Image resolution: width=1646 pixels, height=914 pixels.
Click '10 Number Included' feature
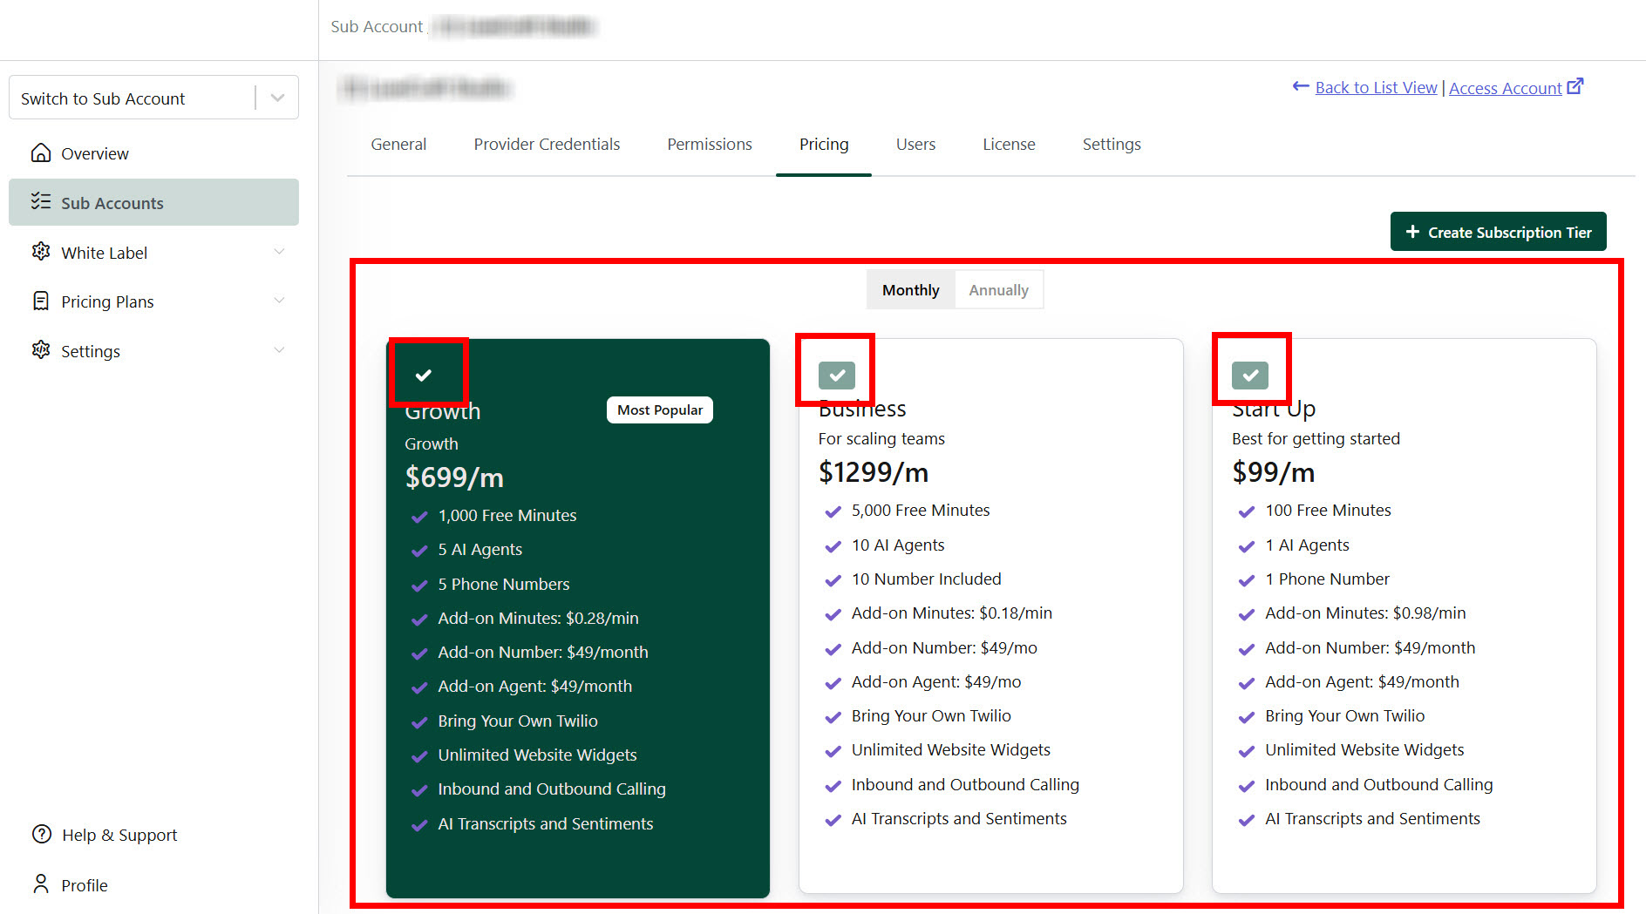[x=926, y=579]
